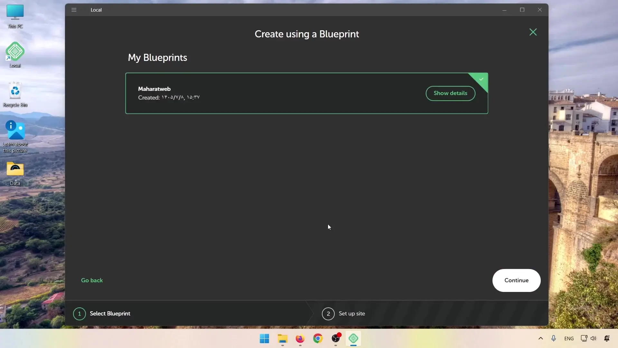The width and height of the screenshot is (618, 348).
Task: Open the notifications bell icon
Action: point(607,338)
